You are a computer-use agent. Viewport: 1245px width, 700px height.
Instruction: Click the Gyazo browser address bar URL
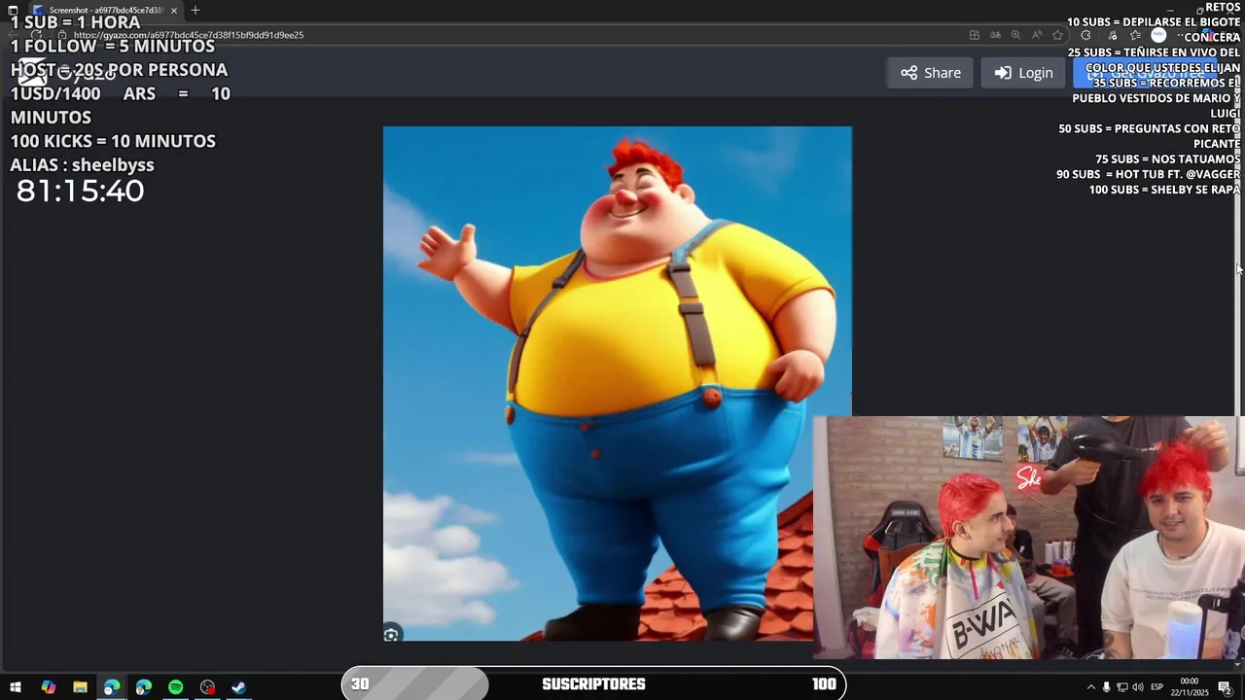(x=189, y=35)
